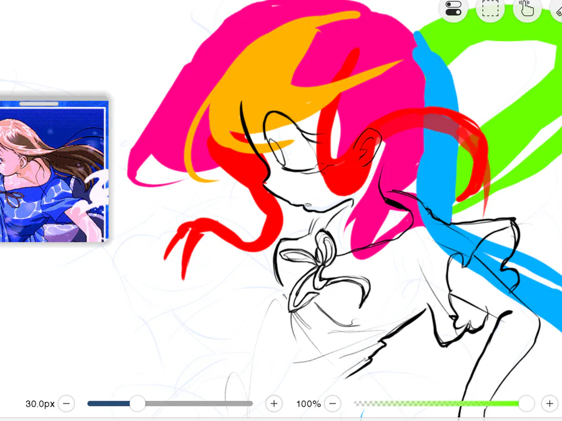Image resolution: width=562 pixels, height=421 pixels.
Task: Toggle the switches settings icon
Action: 453,9
